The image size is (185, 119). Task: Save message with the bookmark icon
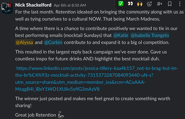coord(170,4)
